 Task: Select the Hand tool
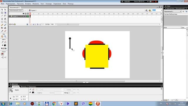pyautogui.click(x=2, y=37)
